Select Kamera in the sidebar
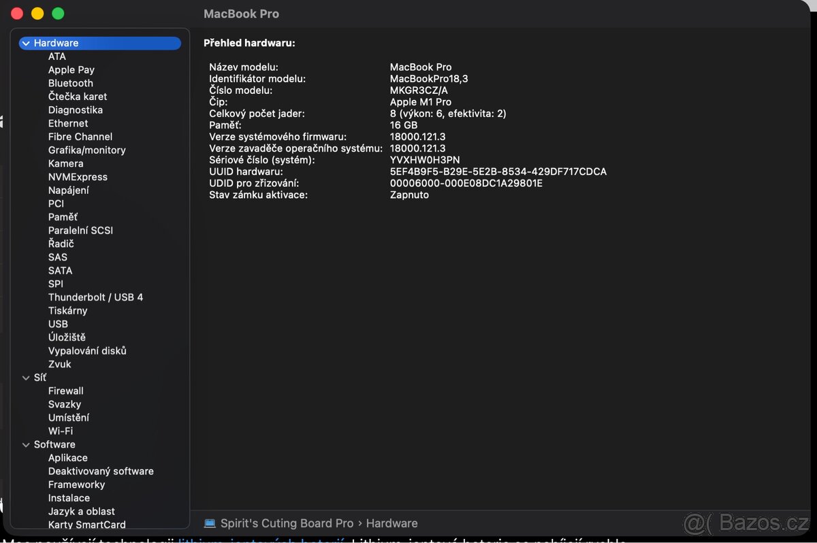 [66, 163]
